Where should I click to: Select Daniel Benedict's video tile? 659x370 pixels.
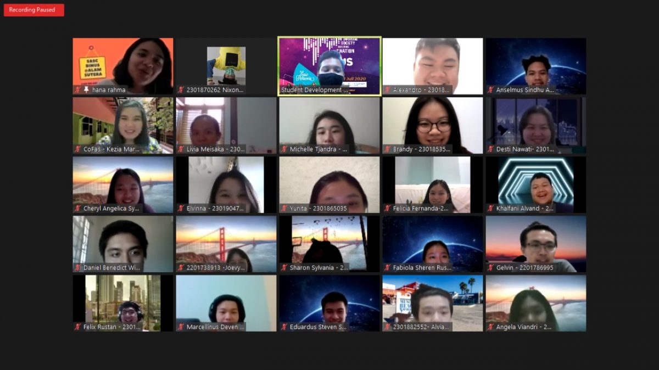123,244
